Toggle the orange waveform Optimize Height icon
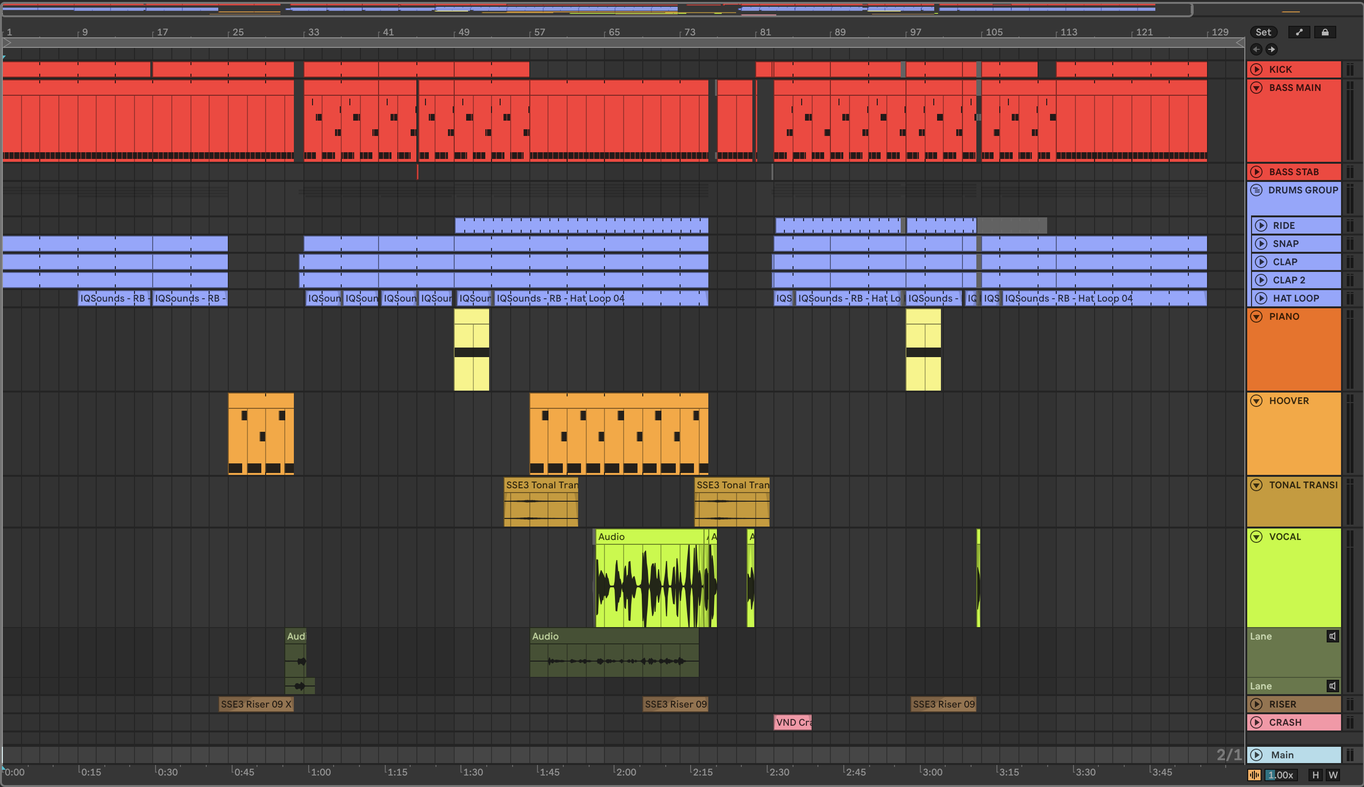The width and height of the screenshot is (1364, 787). [x=1254, y=775]
